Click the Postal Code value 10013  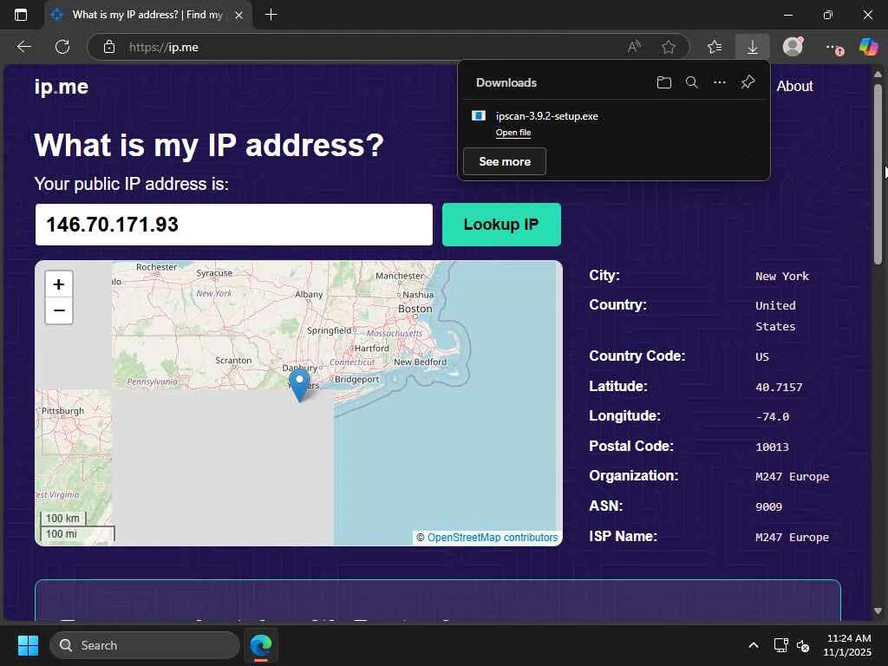772,447
